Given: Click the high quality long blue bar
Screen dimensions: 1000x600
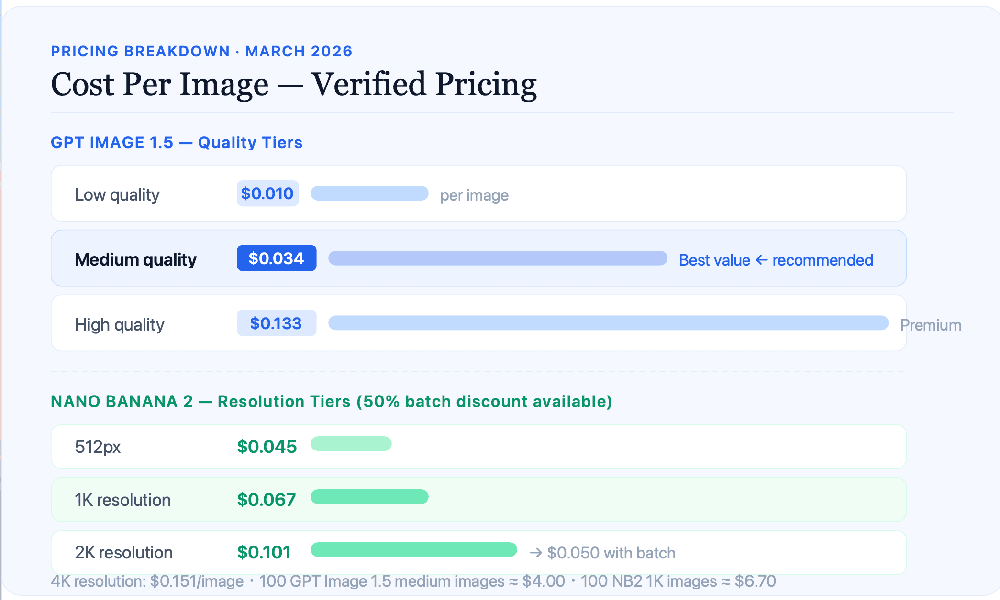Looking at the screenshot, I should tap(608, 323).
